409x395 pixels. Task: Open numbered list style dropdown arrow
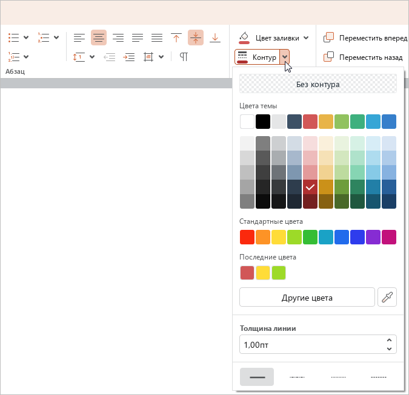[x=56, y=38]
